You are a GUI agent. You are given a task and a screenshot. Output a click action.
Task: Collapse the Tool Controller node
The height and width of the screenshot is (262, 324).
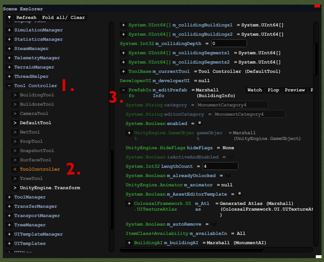click(x=9, y=86)
